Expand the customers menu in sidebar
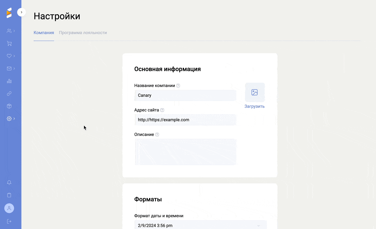376x229 pixels. pyautogui.click(x=11, y=31)
